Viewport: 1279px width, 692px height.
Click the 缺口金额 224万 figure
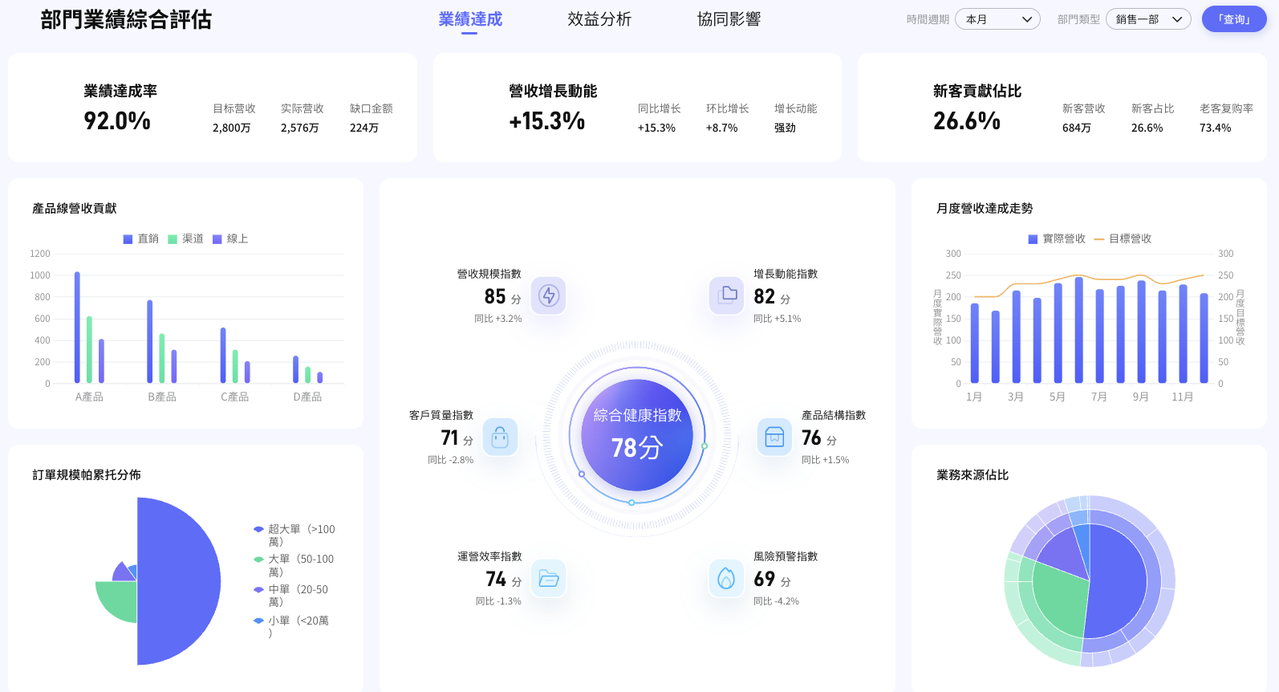click(364, 128)
